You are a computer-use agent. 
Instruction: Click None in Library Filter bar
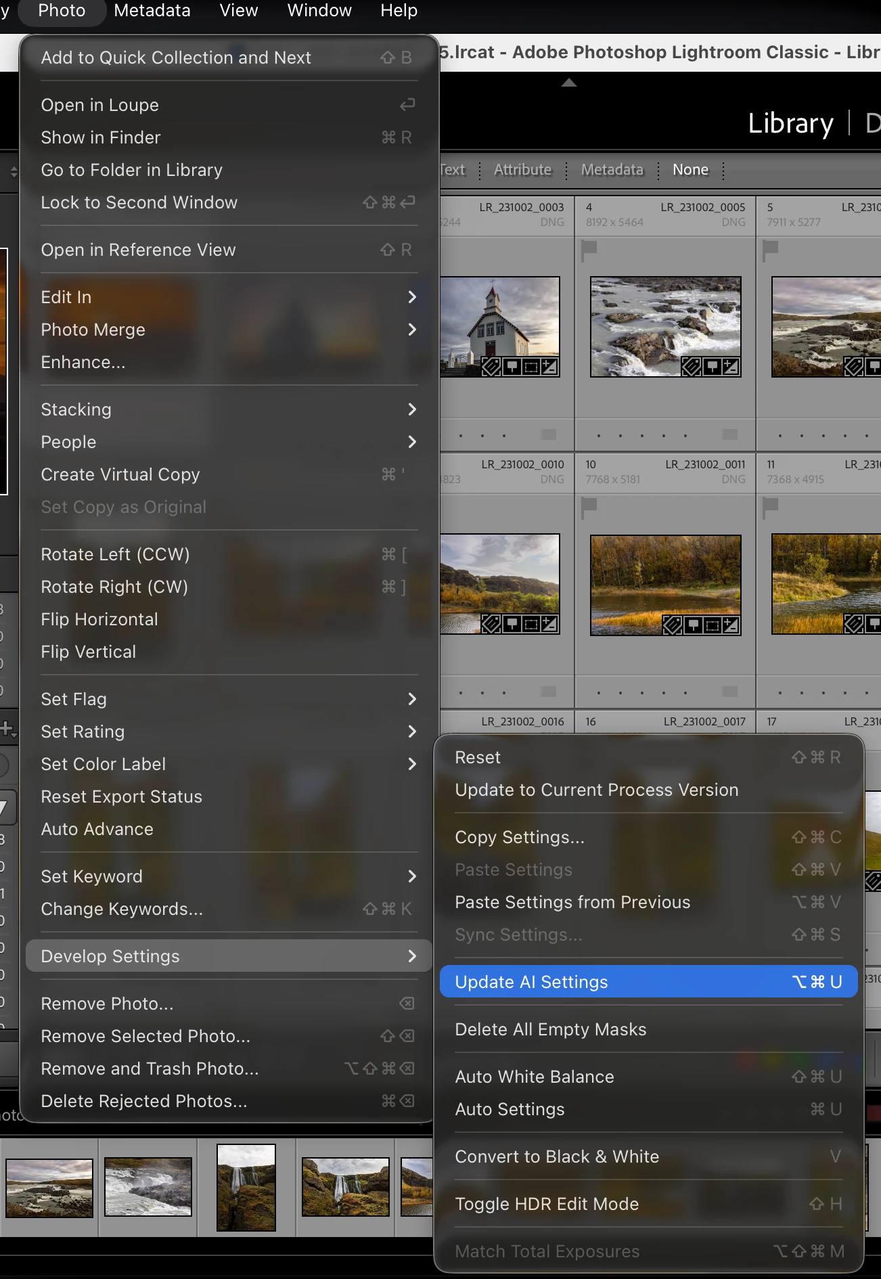[690, 170]
